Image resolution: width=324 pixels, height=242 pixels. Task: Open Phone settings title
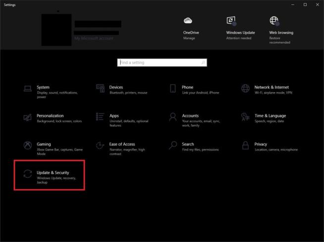tap(187, 87)
